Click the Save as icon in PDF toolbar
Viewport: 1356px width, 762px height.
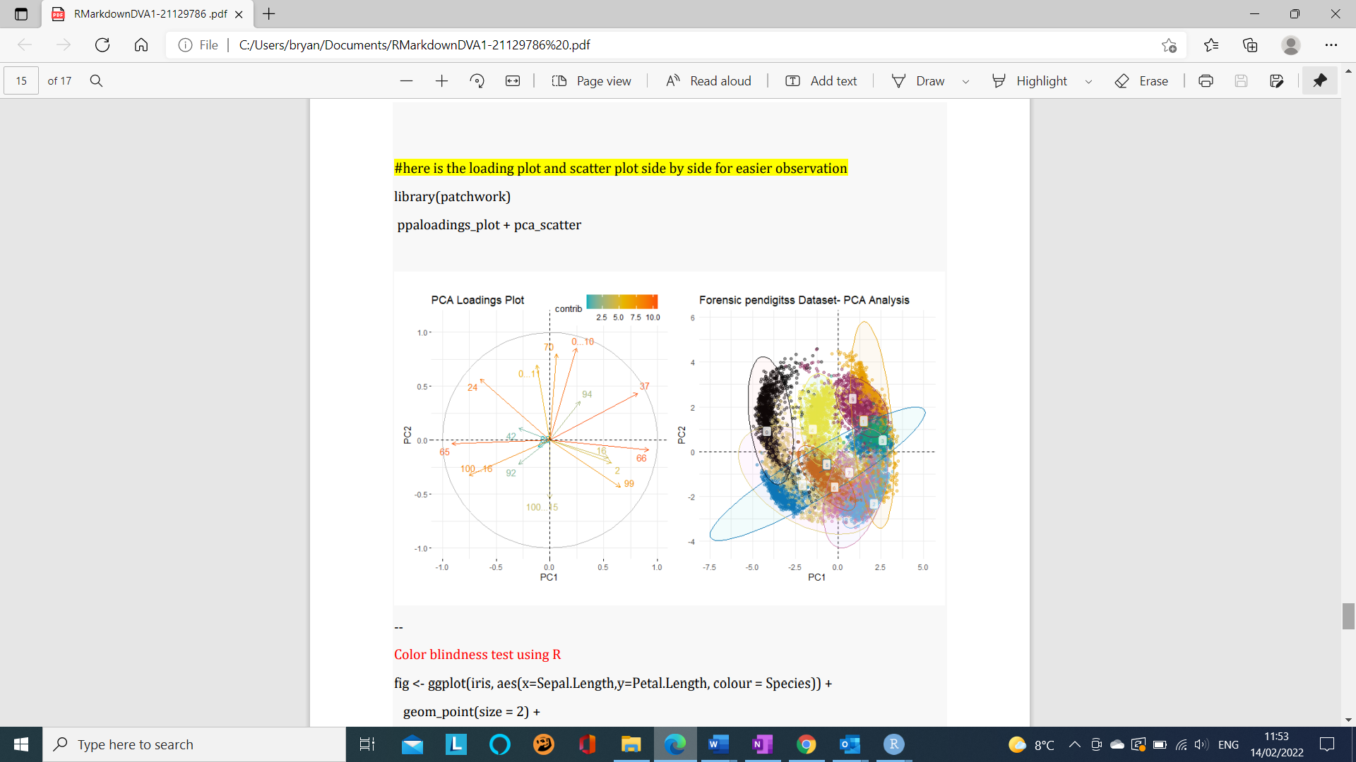pos(1276,81)
